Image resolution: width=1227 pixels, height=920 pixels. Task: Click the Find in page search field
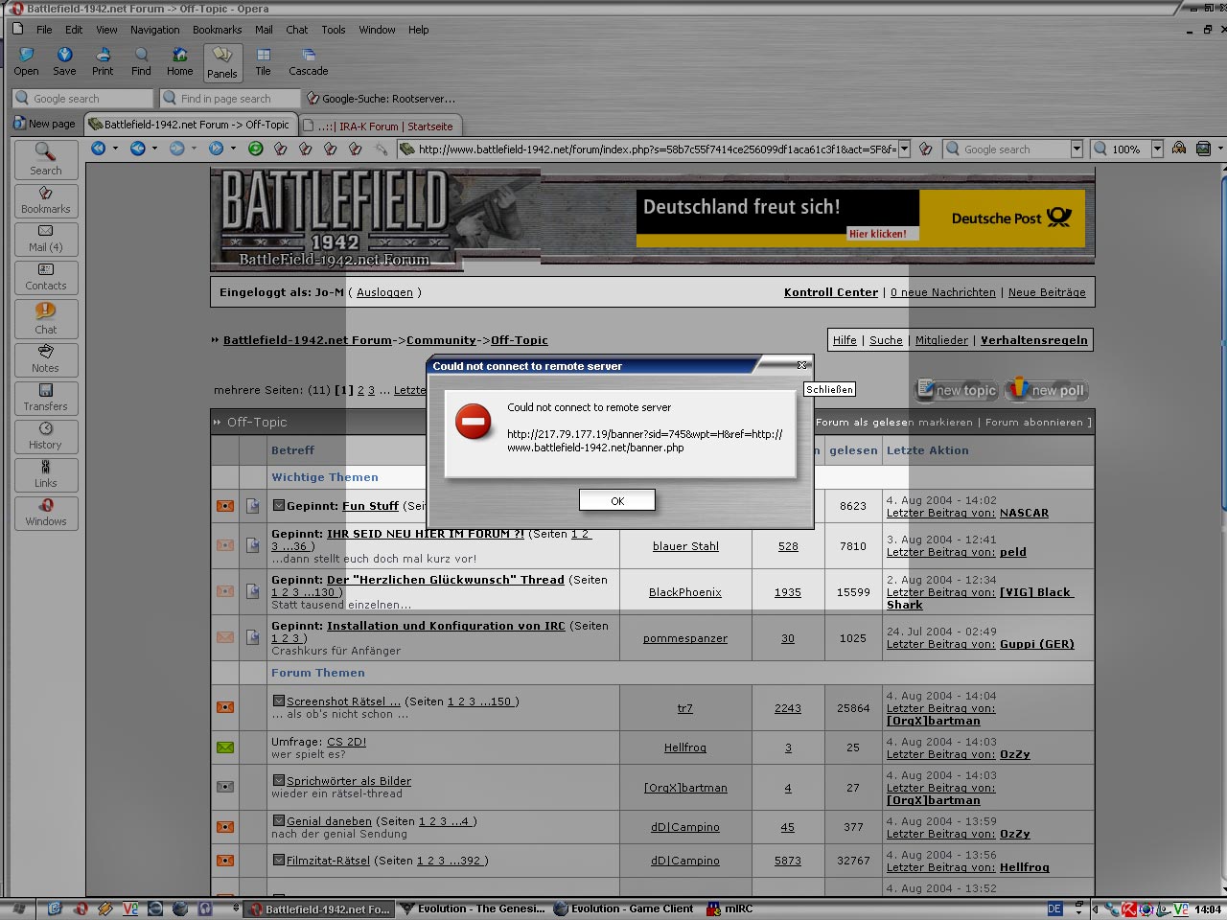[230, 99]
